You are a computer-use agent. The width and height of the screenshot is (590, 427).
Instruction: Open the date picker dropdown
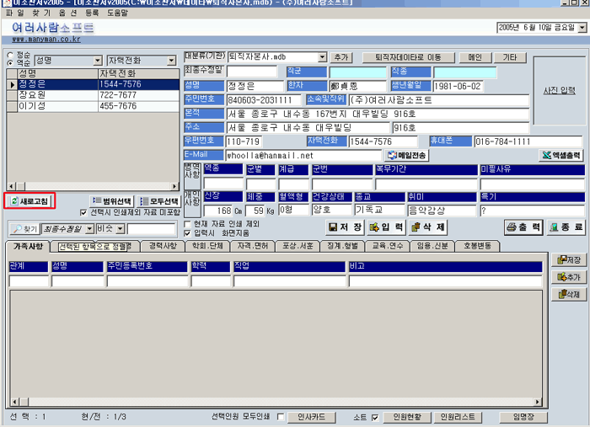[x=581, y=28]
